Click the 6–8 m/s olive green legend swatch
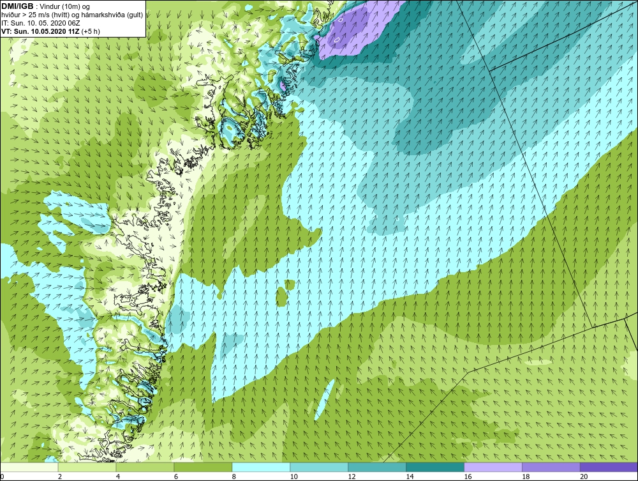Image resolution: width=638 pixels, height=481 pixels. [x=203, y=467]
